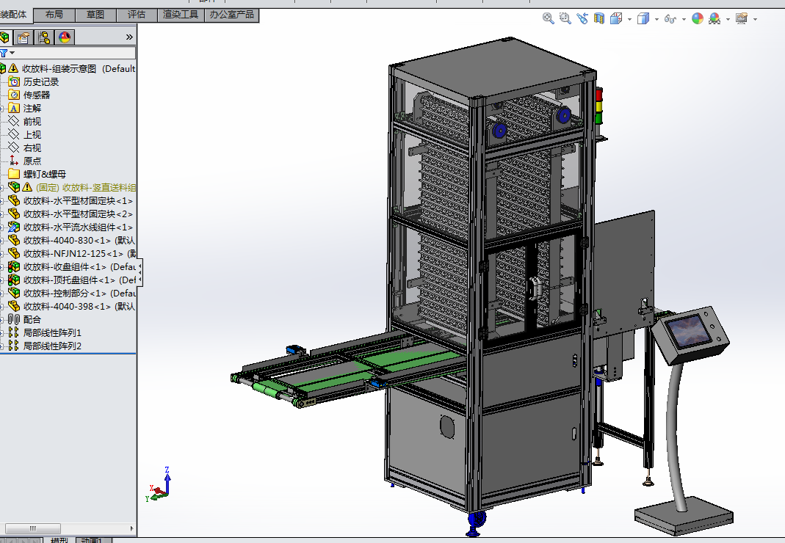Switch to the 评估 tab
This screenshot has width=785, height=543.
coord(136,15)
